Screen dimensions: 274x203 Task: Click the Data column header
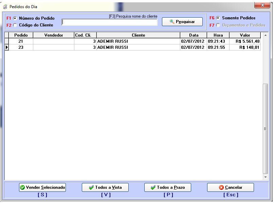click(x=194, y=35)
